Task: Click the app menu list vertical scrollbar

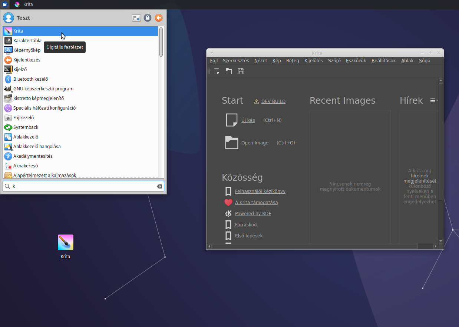Action: click(161, 42)
